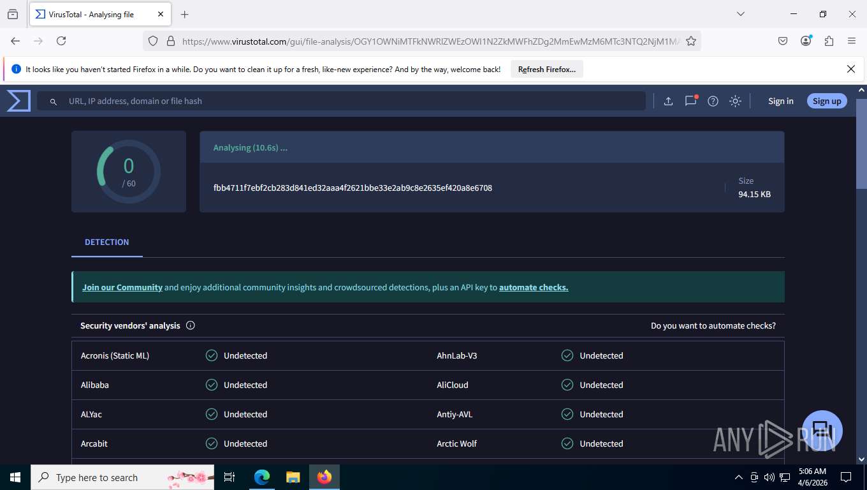Go back with the browser back arrow
This screenshot has width=867, height=490.
coord(15,41)
